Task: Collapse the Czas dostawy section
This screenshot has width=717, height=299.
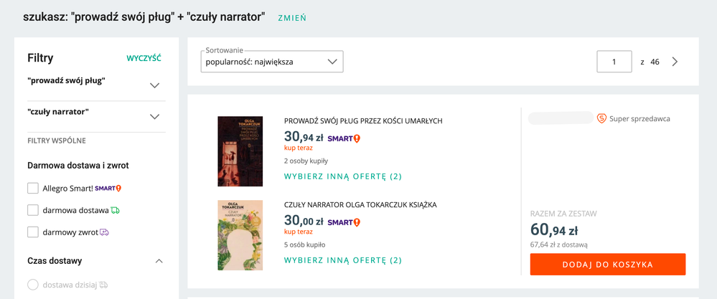Action: click(x=159, y=261)
